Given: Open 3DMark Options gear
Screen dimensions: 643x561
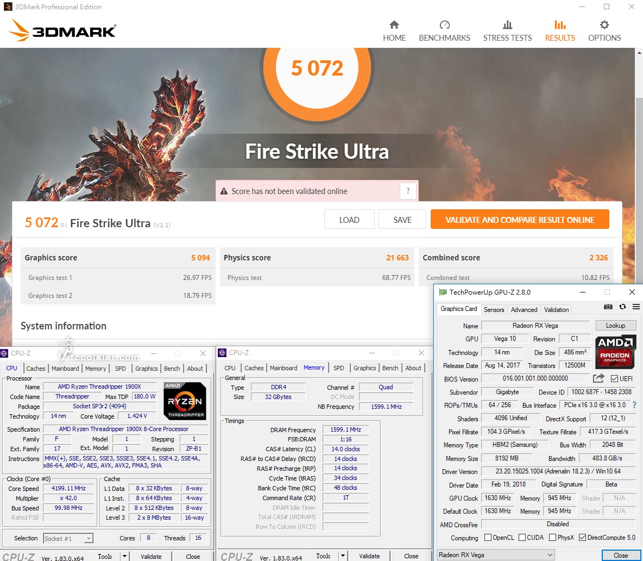Looking at the screenshot, I should 604,31.
